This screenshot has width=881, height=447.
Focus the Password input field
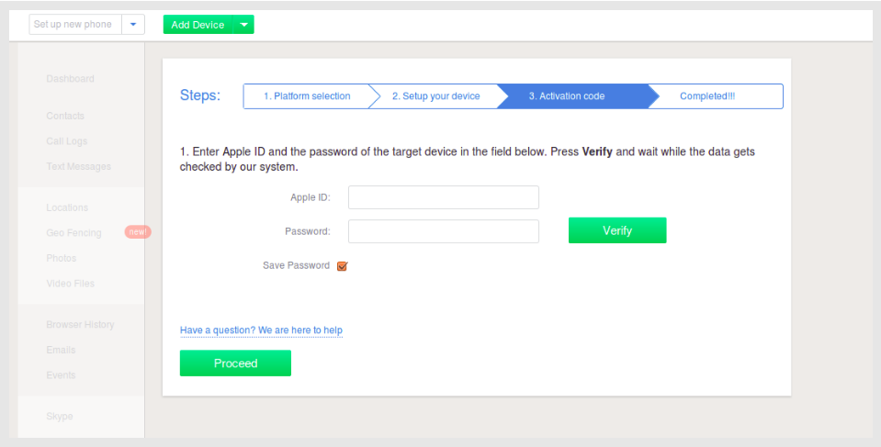(444, 231)
